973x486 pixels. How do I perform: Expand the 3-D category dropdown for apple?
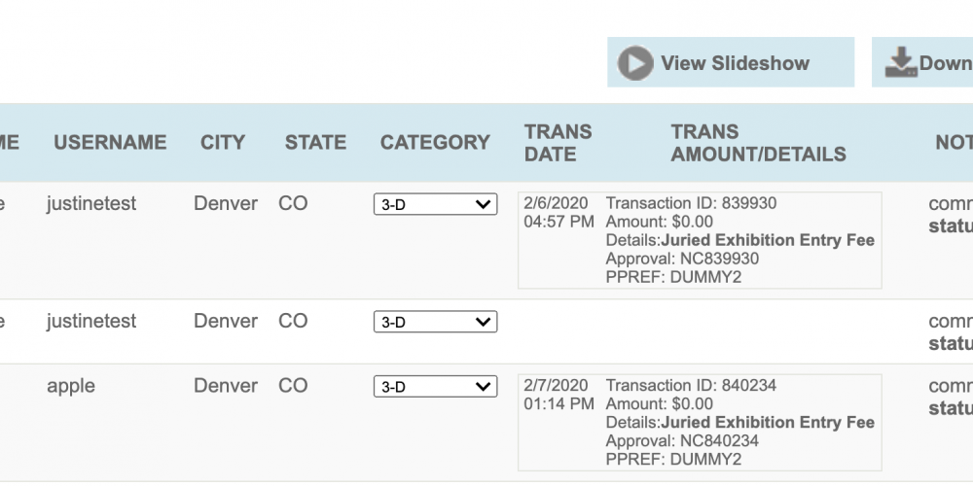click(435, 386)
